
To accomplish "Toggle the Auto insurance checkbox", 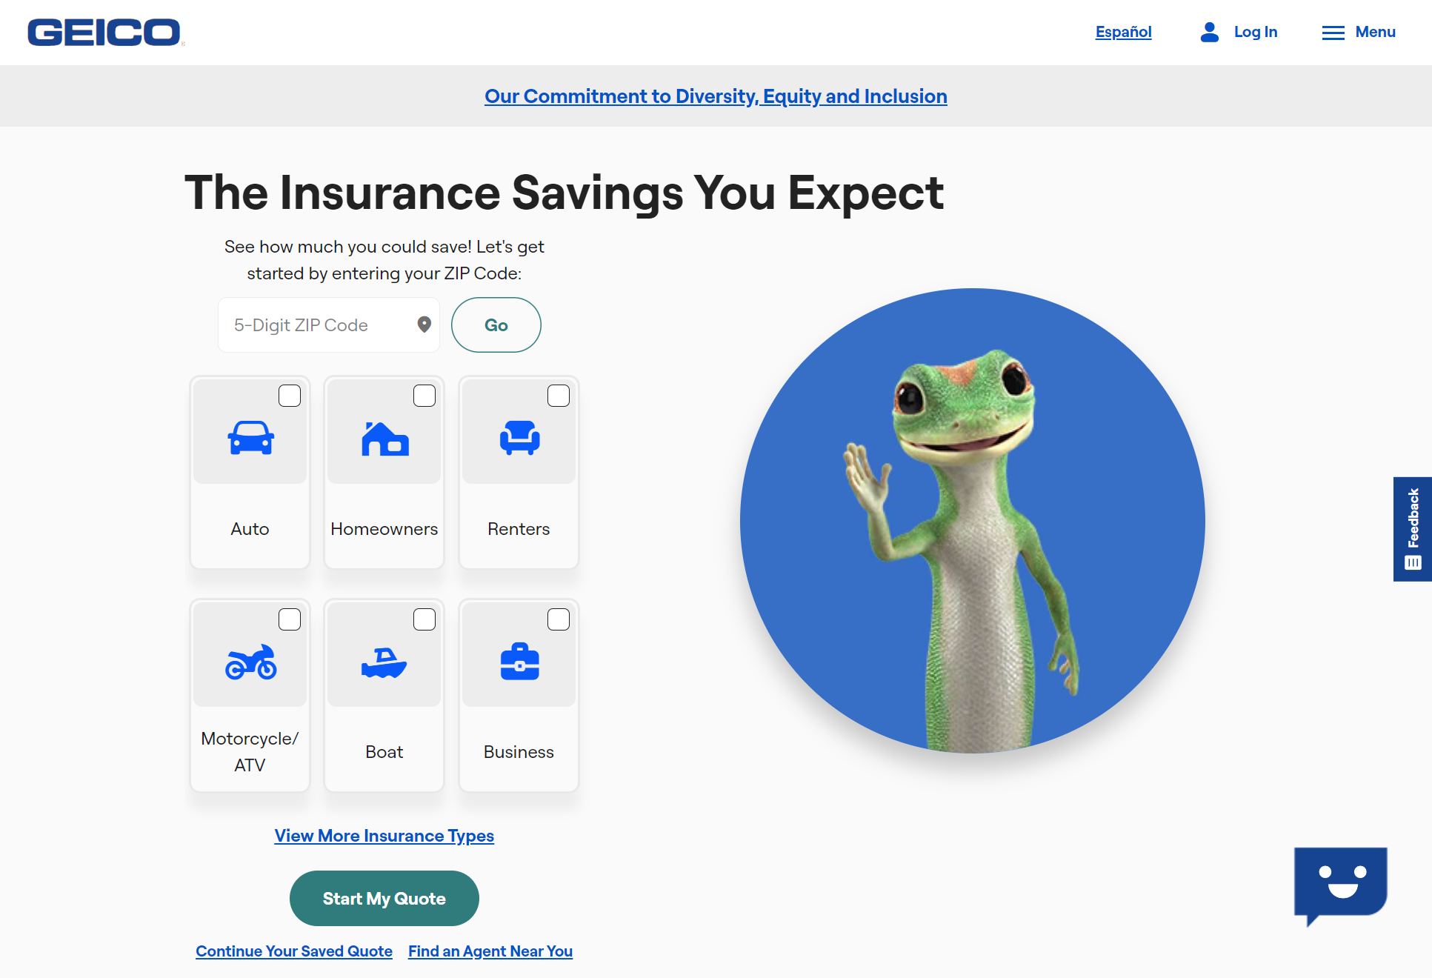I will coord(287,395).
